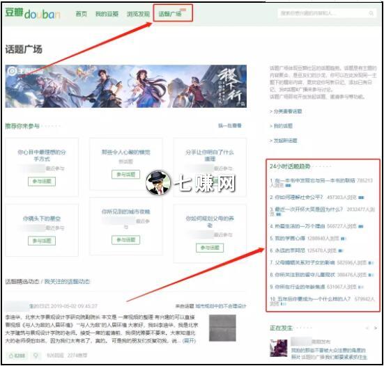The height and width of the screenshot is (366, 384).
Task: Open the 首页 nav tab
Action: 82,14
